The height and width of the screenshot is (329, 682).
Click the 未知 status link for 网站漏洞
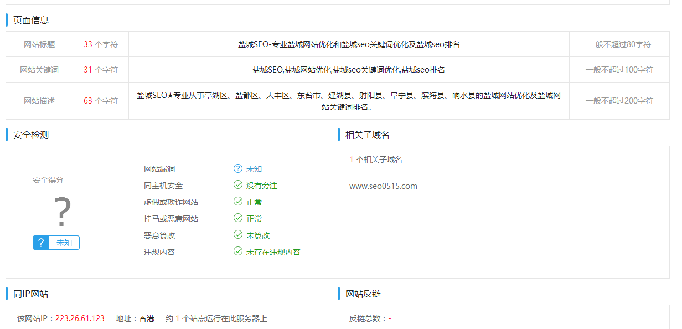(254, 169)
